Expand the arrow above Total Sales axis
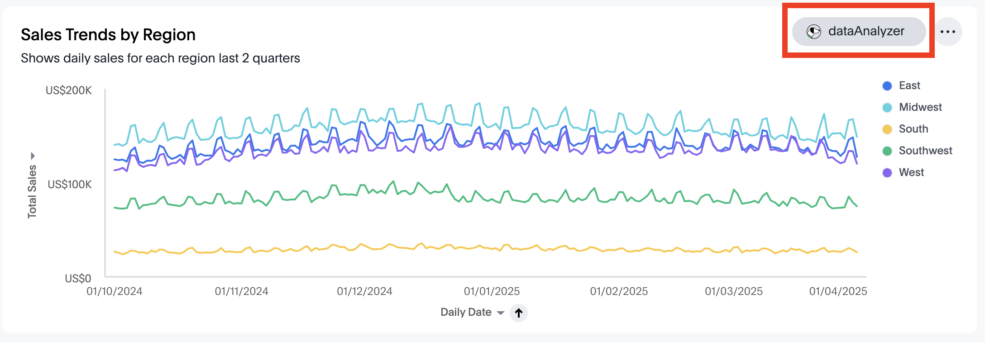 pyautogui.click(x=33, y=156)
